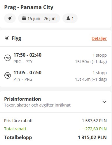Click the Flyg section header label
The height and width of the screenshot is (145, 112).
(16, 38)
